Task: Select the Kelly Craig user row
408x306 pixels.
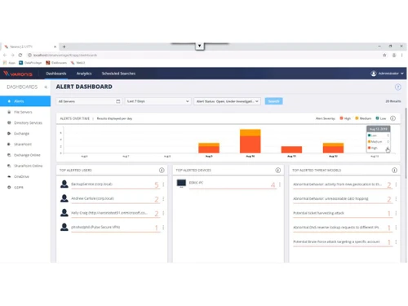Action: [x=109, y=213]
